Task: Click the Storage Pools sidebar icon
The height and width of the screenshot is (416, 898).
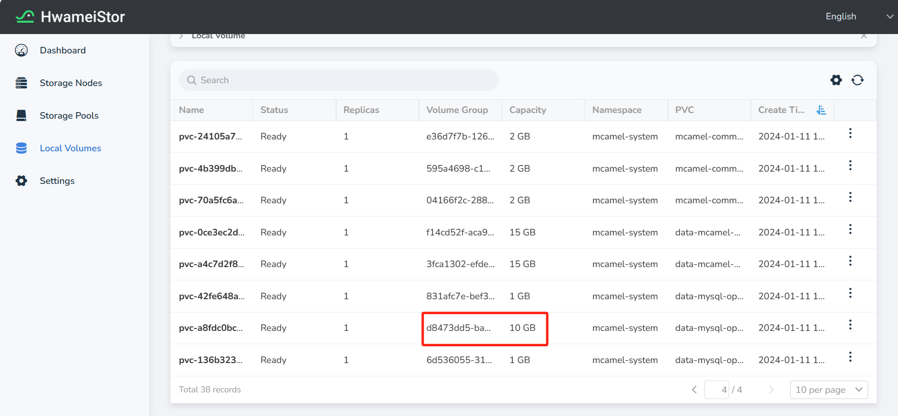Action: (x=21, y=116)
